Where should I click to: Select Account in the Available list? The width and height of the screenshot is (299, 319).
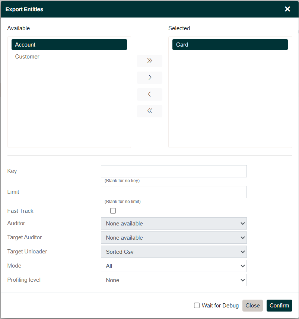(69, 44)
